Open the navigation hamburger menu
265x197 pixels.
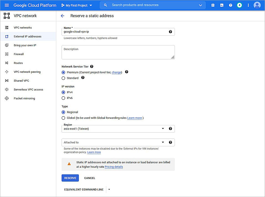[x=7, y=5]
